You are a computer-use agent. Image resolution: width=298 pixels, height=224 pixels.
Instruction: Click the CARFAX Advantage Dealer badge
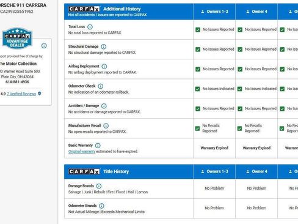17,39
